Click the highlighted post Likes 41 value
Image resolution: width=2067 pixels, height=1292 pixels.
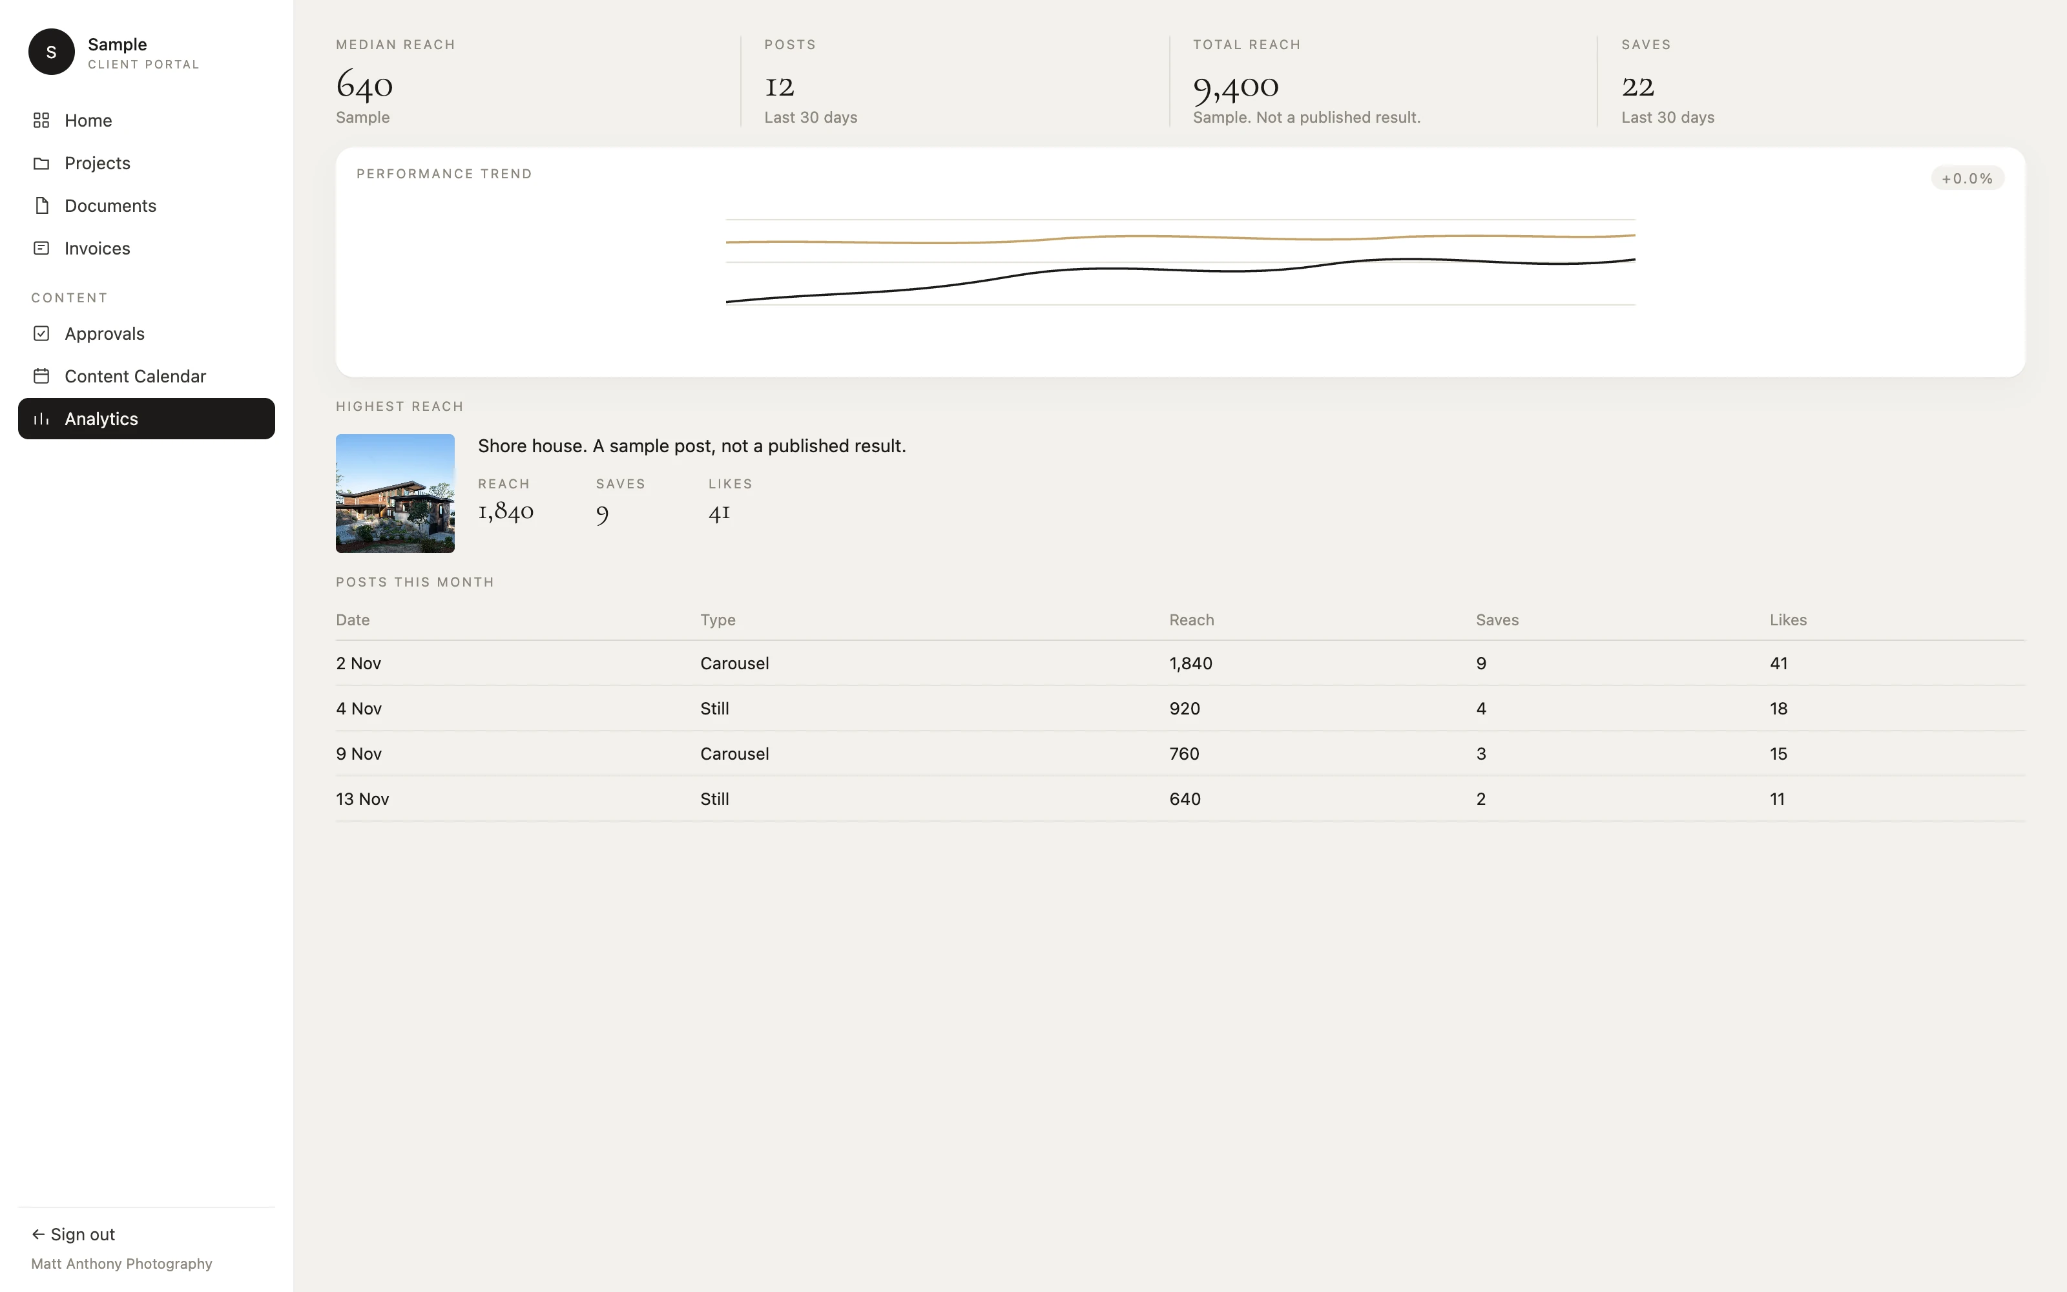coord(719,512)
